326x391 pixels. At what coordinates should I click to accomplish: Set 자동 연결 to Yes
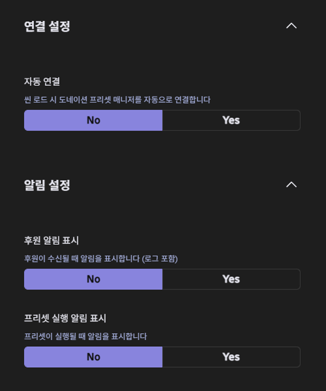231,120
